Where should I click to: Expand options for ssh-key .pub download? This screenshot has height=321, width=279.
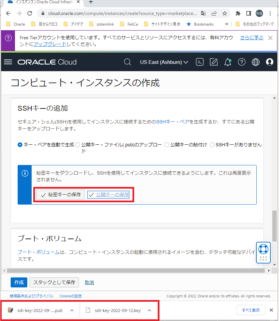[72, 310]
